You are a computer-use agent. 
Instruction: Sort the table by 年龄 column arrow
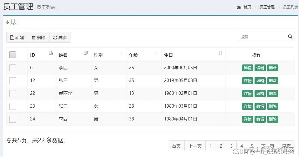coord(156,53)
